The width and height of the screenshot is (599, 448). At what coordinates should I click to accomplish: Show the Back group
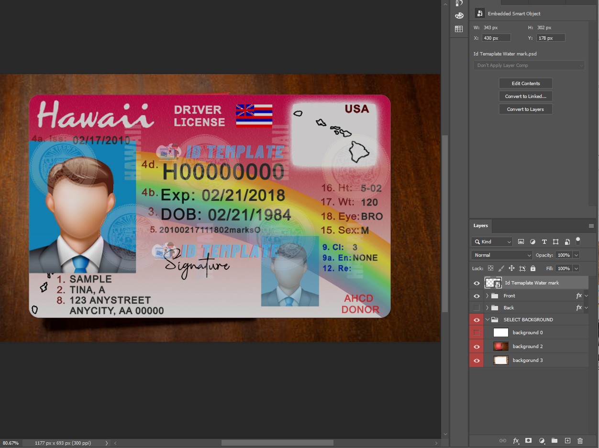coord(477,308)
